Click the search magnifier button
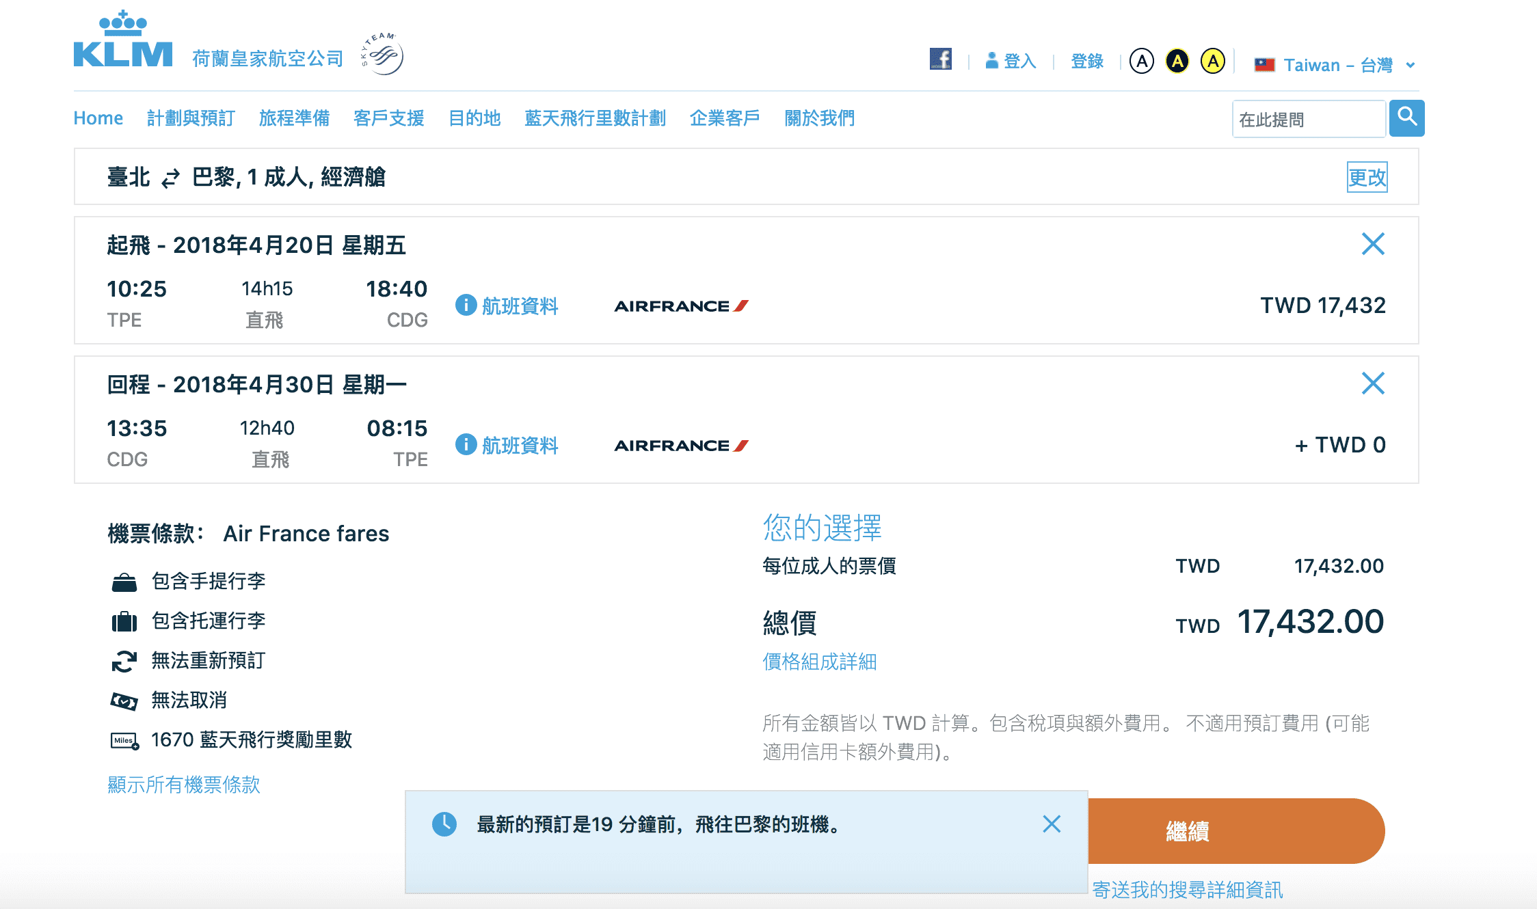Image resolution: width=1537 pixels, height=909 pixels. pos(1407,118)
